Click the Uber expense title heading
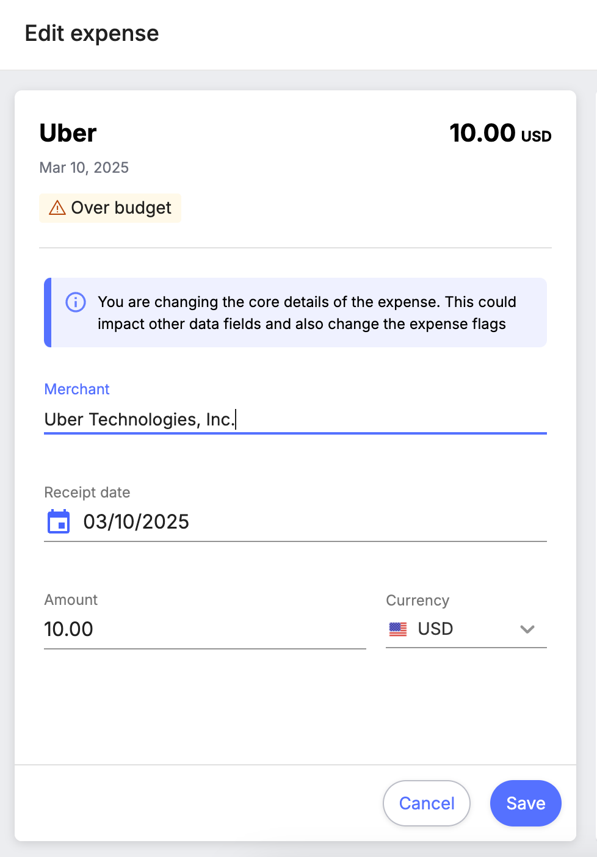The image size is (597, 857). (68, 133)
